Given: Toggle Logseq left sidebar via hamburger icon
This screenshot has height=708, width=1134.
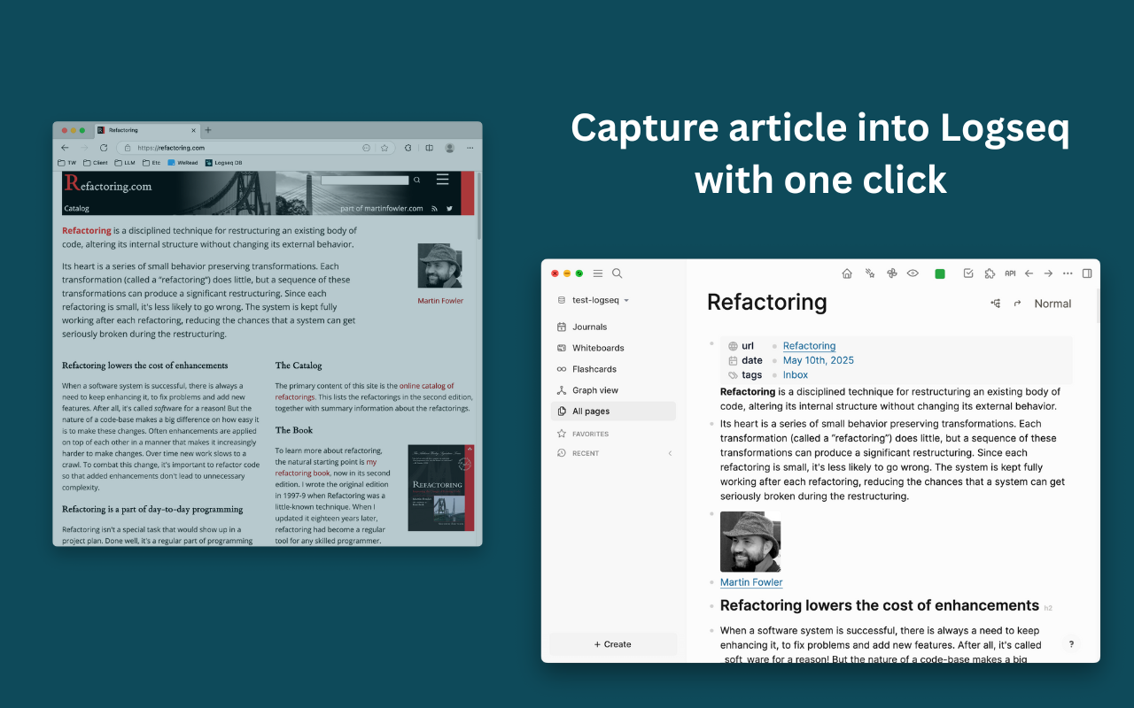Looking at the screenshot, I should point(598,273).
